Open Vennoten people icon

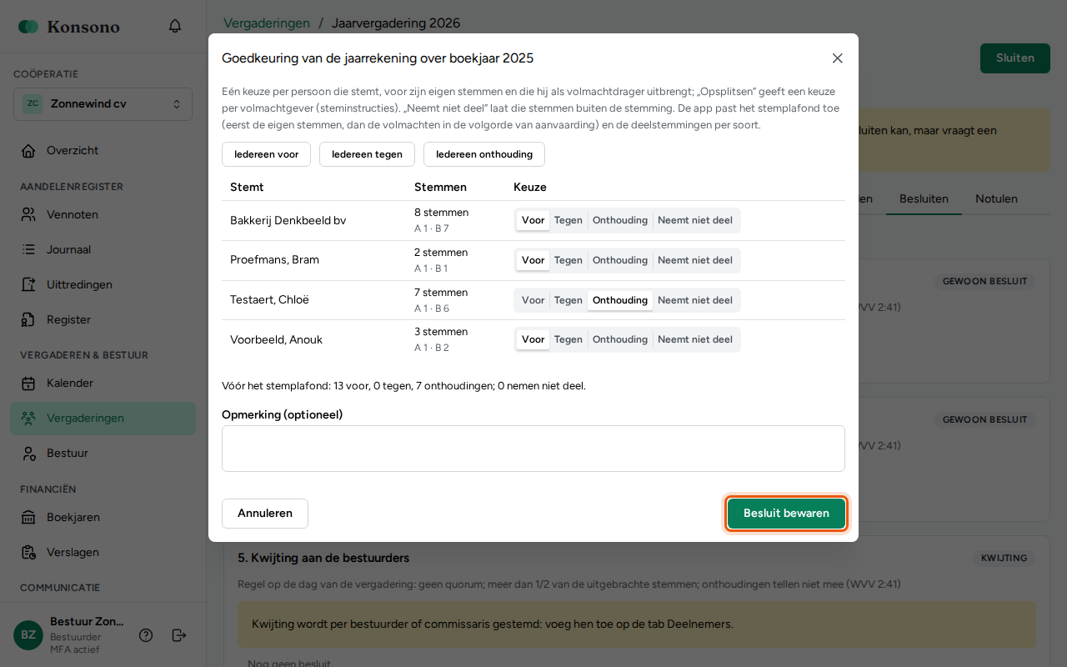28,215
